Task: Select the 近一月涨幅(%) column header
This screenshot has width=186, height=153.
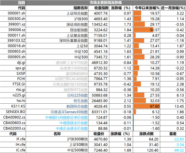Action: coord(172,8)
